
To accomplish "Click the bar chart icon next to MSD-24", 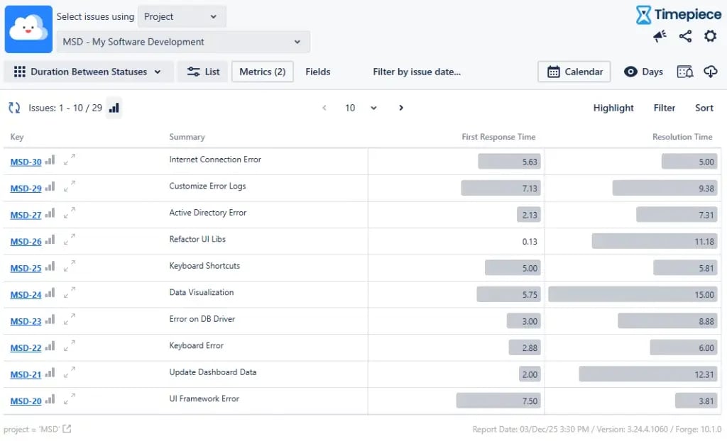I will 50,294.
